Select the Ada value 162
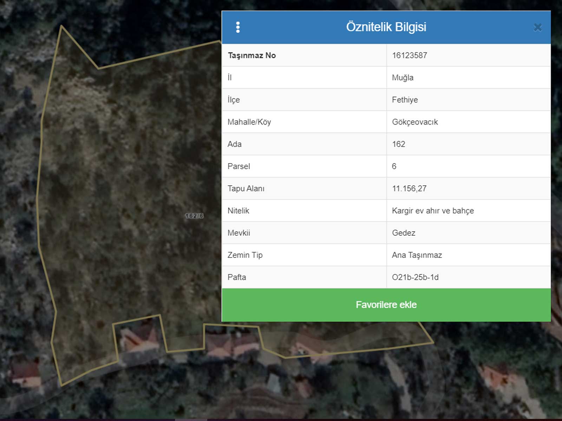562x421 pixels. (398, 144)
